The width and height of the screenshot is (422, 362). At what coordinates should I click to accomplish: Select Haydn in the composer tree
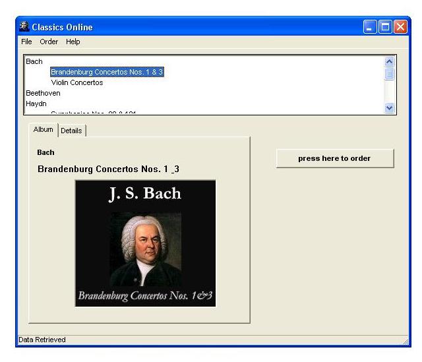[36, 104]
